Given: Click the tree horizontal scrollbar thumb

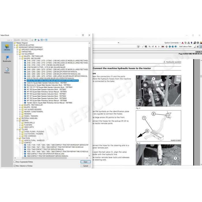Looking at the screenshot, I should point(44,158).
